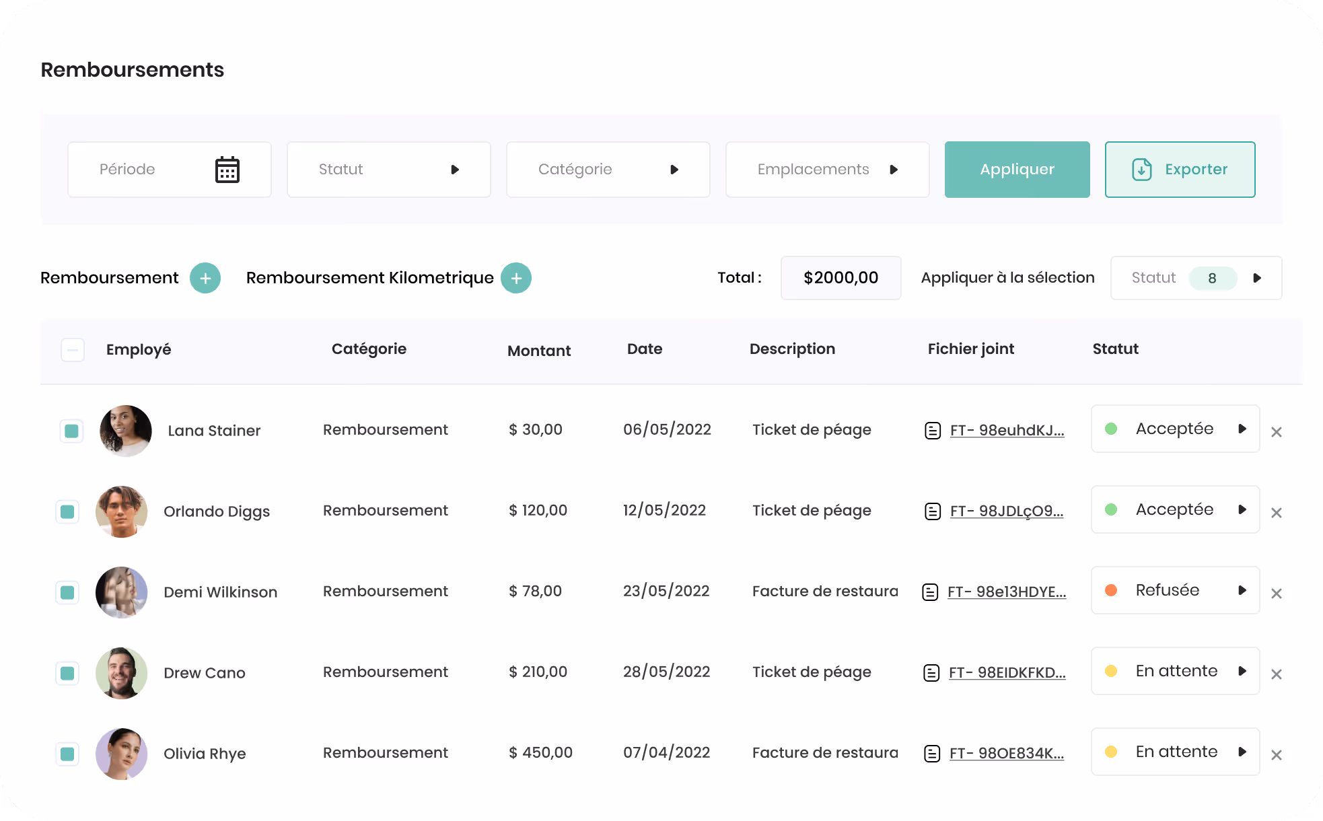Click Olivia Rhye's profile picture
This screenshot has height=821, width=1323.
122,754
